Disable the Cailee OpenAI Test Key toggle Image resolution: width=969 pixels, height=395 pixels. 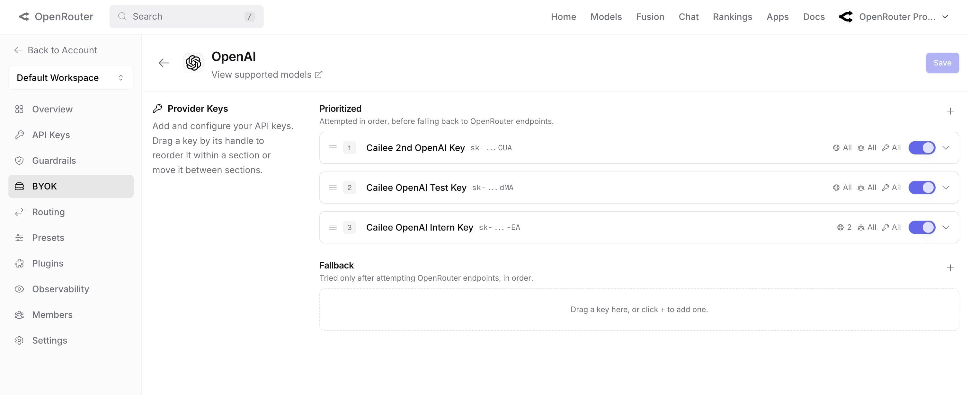coord(921,188)
